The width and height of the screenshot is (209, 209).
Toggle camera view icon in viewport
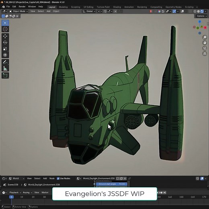pos(205,48)
